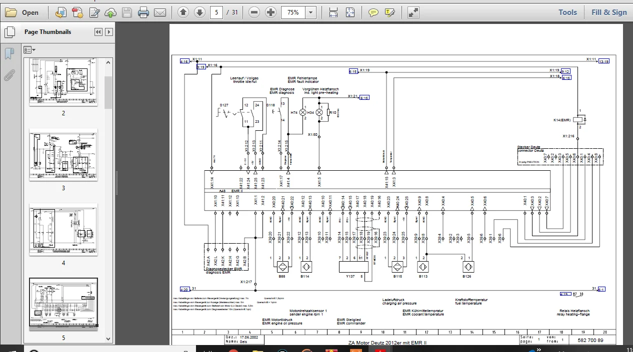The height and width of the screenshot is (352, 633).
Task: Add a sticky note comment
Action: [x=373, y=12]
